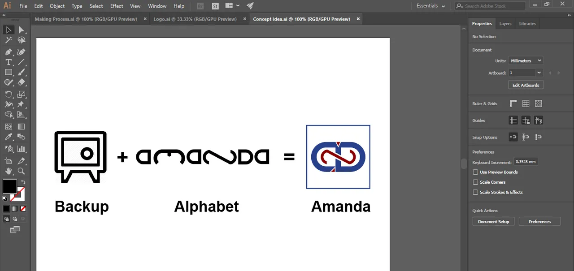
Task: Open the Effect menu
Action: 117,6
